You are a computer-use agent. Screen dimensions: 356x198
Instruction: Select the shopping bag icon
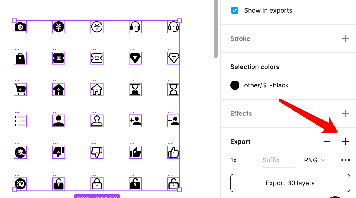(x=20, y=58)
